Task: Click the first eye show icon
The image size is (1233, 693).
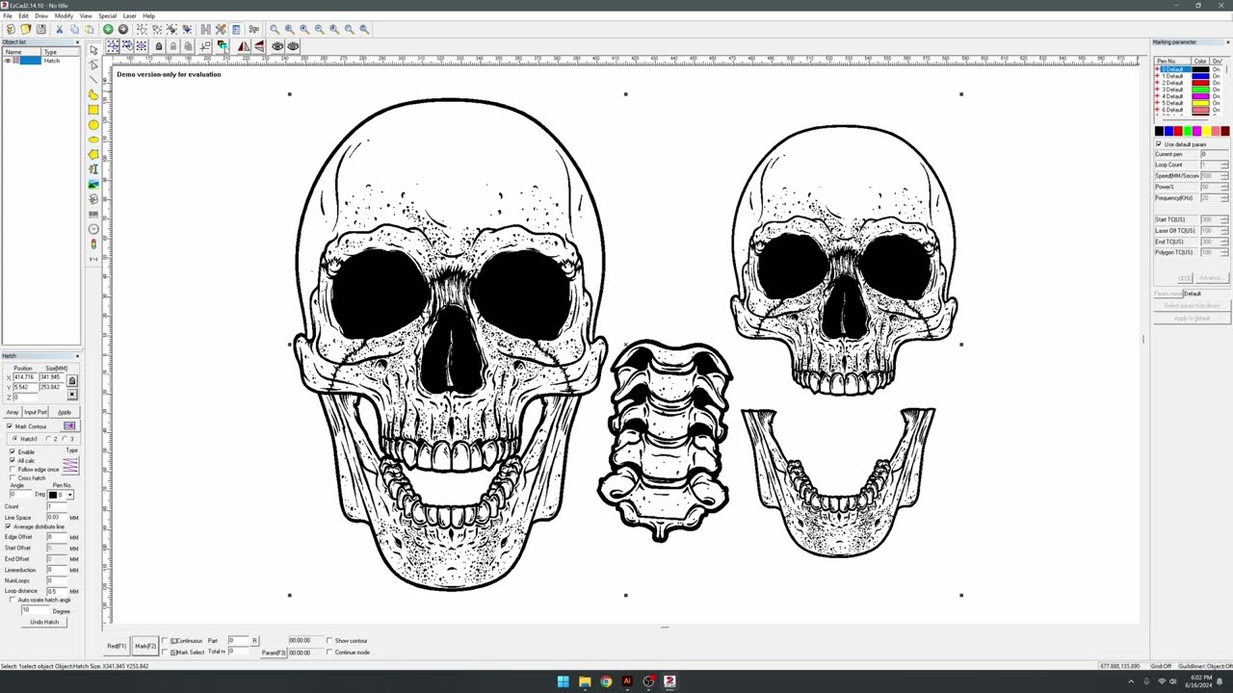Action: 277,46
